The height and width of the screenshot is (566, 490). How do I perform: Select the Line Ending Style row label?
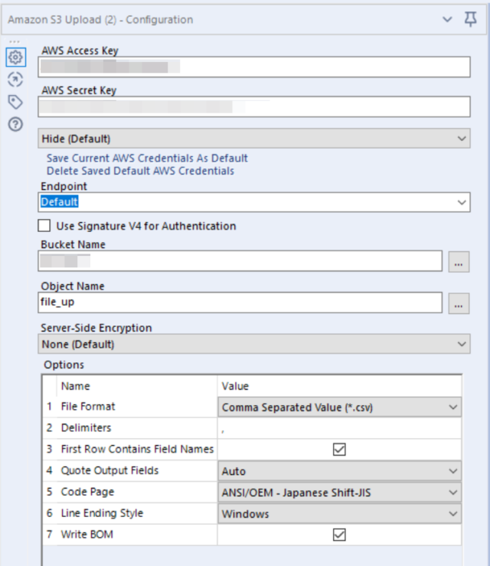coord(102,513)
